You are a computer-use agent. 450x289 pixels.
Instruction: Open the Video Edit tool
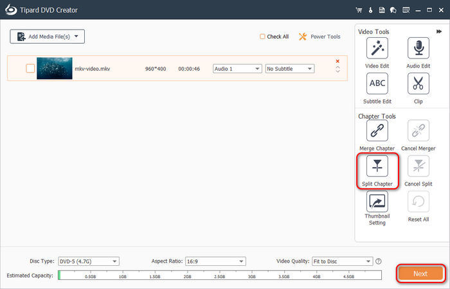377,48
